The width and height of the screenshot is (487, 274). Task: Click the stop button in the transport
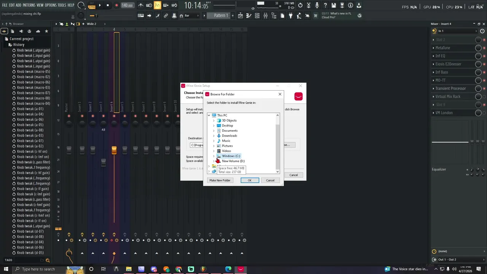click(108, 5)
